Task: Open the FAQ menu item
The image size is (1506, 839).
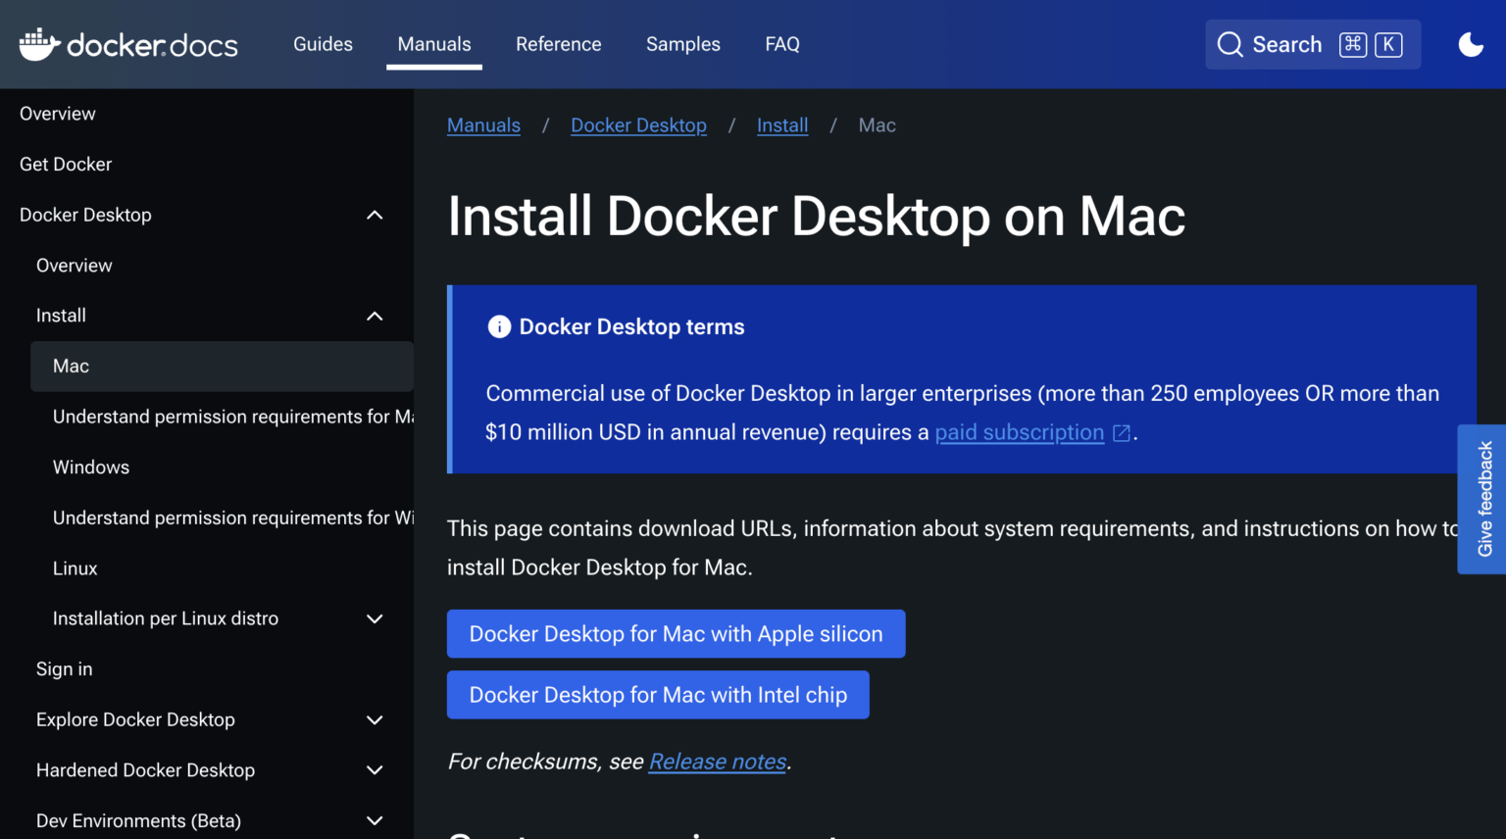Action: pos(782,44)
